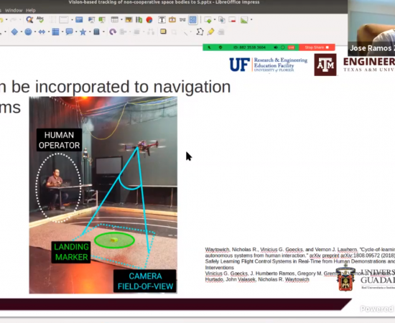Insert a table
The height and width of the screenshot is (323, 395).
[x=115, y=19]
